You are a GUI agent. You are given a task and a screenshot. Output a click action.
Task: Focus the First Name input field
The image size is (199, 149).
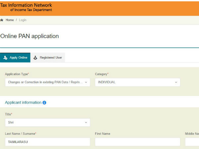pos(137,142)
